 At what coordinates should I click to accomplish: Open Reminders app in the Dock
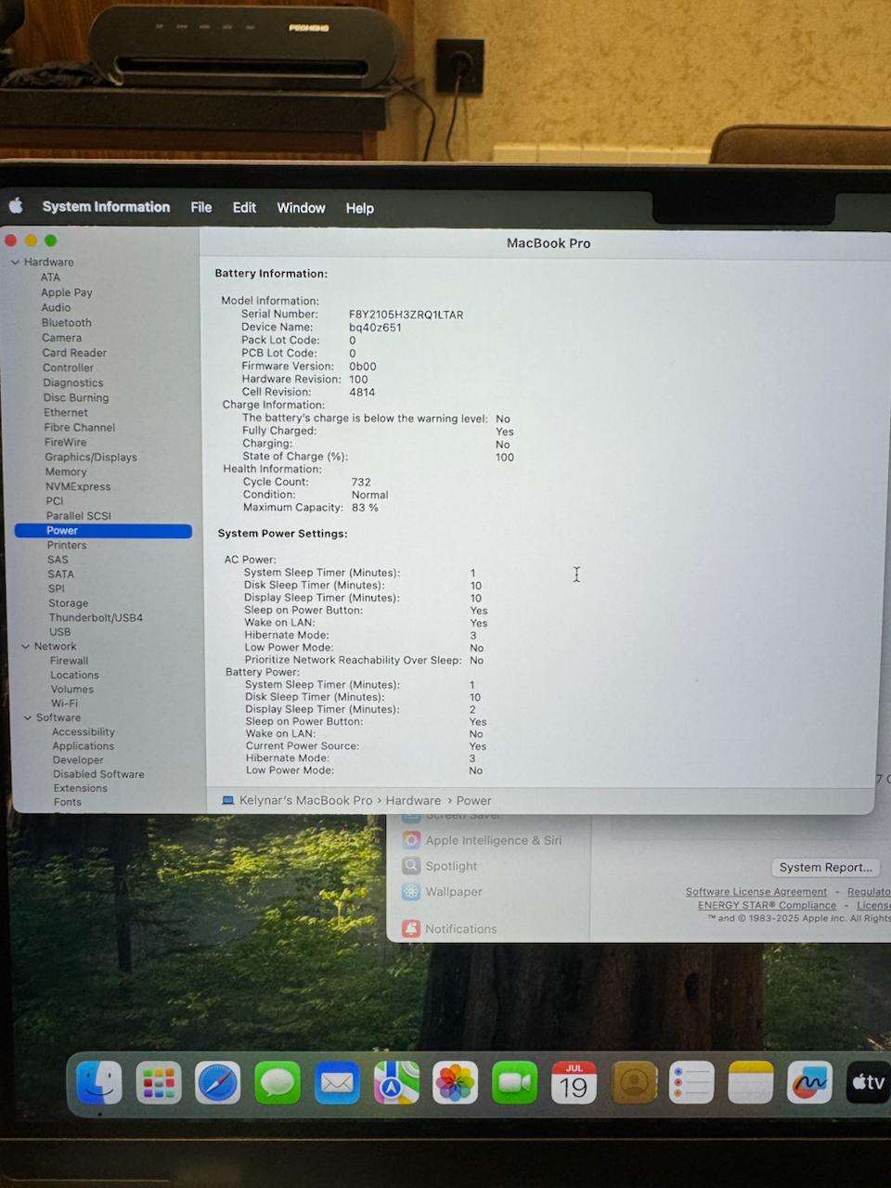click(692, 1082)
